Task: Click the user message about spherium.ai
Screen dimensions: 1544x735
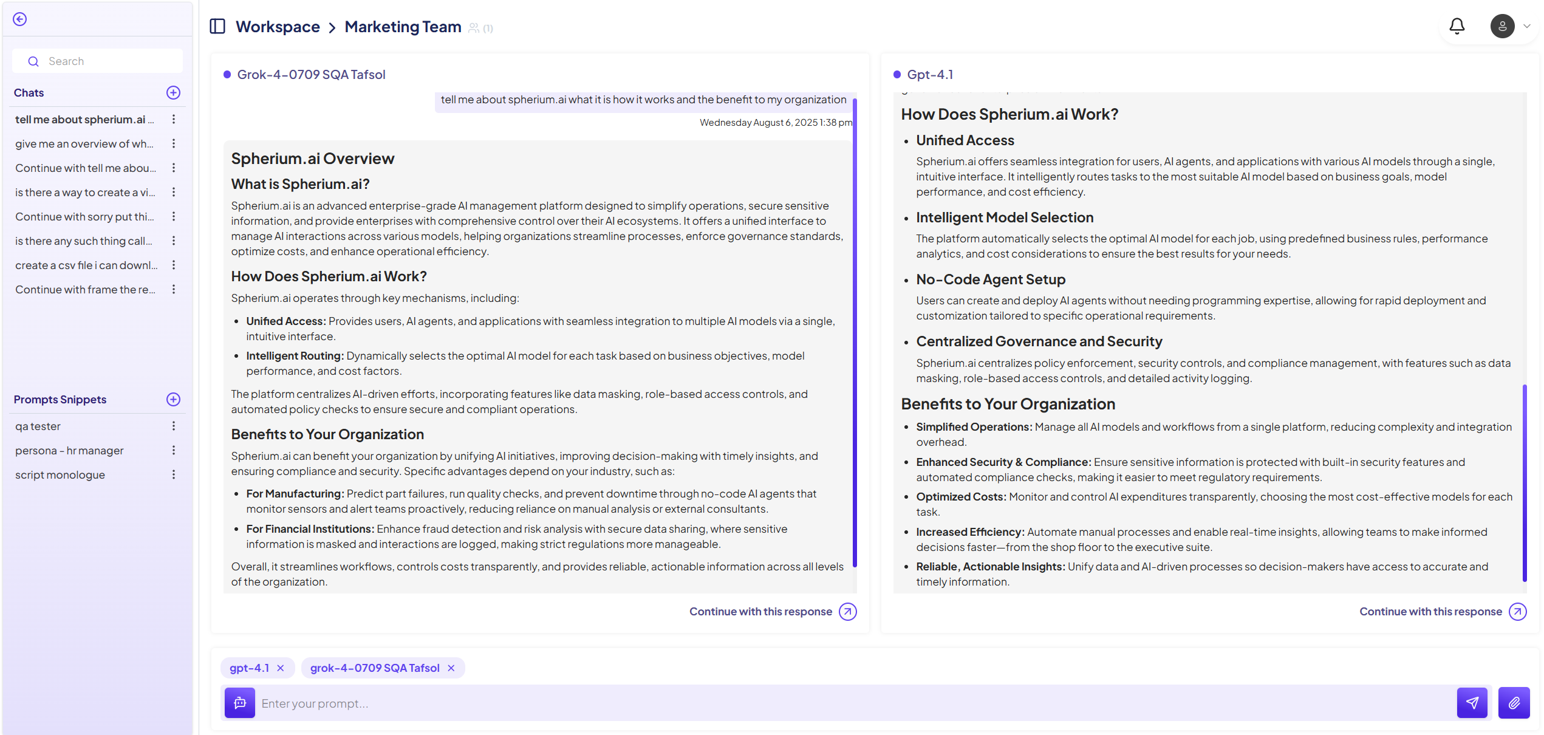Action: (643, 100)
